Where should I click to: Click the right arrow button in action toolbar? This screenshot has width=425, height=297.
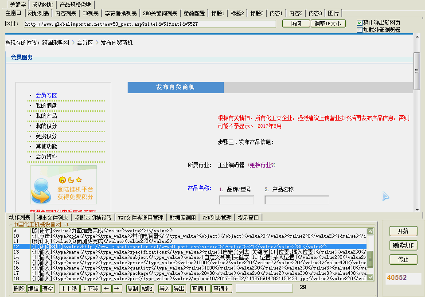coord(117,289)
